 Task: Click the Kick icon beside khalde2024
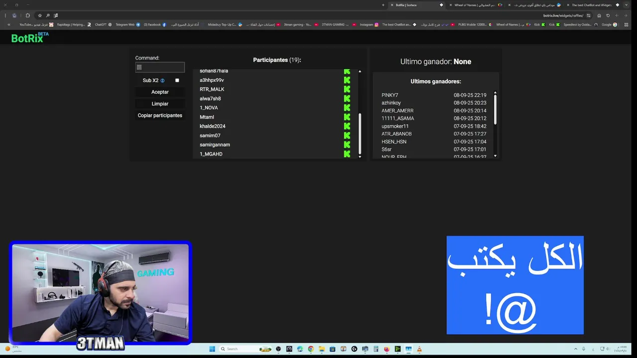click(347, 126)
